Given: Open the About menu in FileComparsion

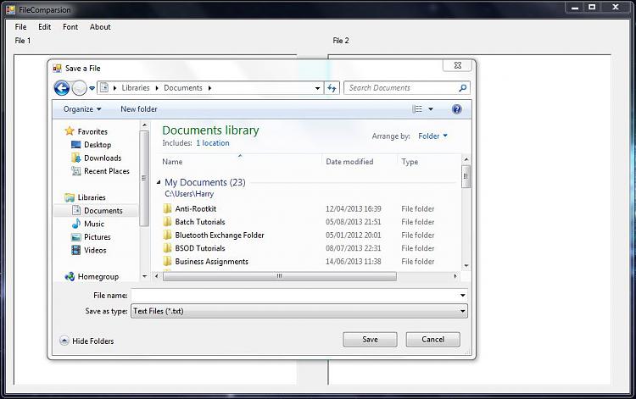Looking at the screenshot, I should pos(100,27).
